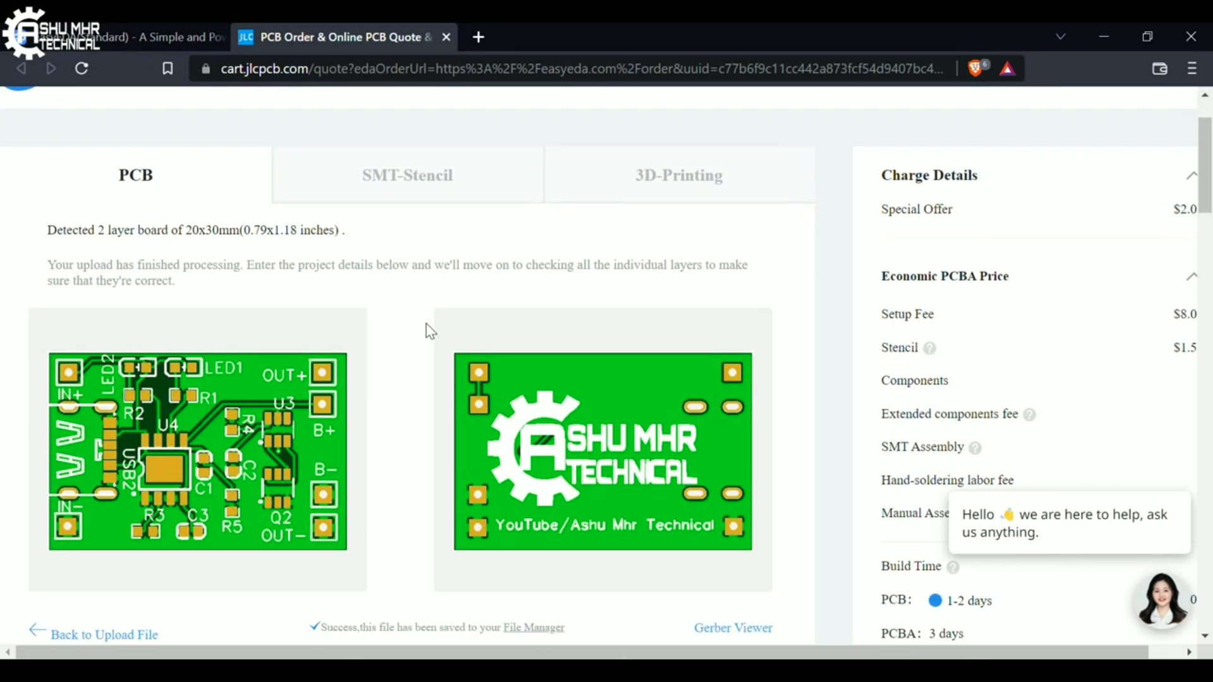Open the browser hamburger menu

[1192, 68]
